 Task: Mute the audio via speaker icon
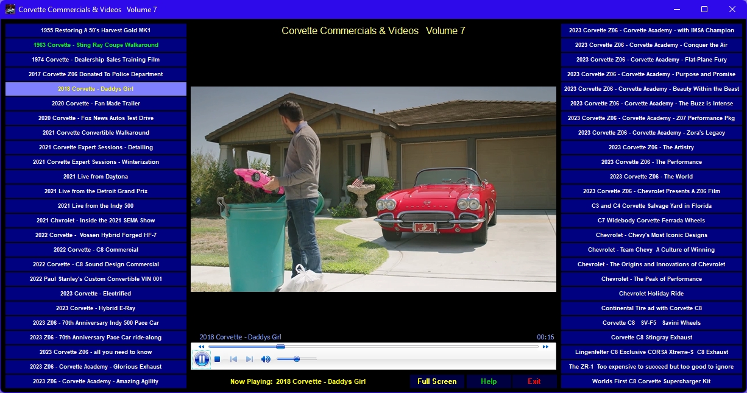pyautogui.click(x=266, y=359)
